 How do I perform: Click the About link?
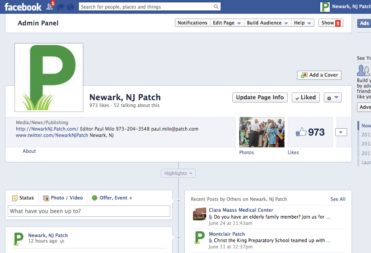[x=29, y=151]
